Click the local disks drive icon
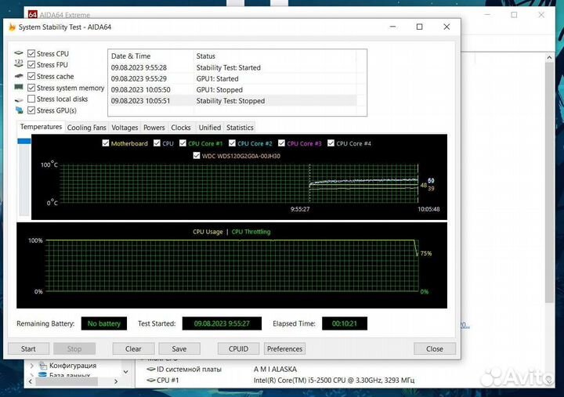Image resolution: width=564 pixels, height=397 pixels. point(19,99)
